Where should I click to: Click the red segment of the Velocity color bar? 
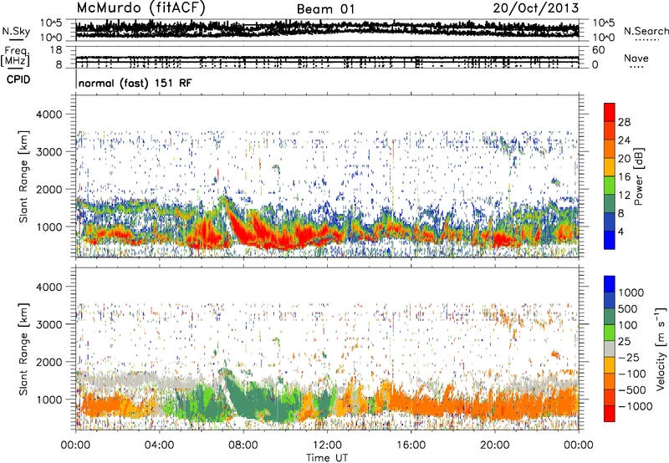pos(610,414)
